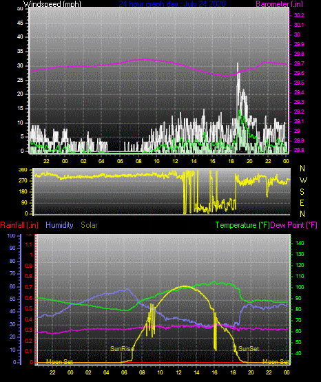Click '180' on the wind direction axis
This screenshot has width=321, height=382.
[x=23, y=192]
